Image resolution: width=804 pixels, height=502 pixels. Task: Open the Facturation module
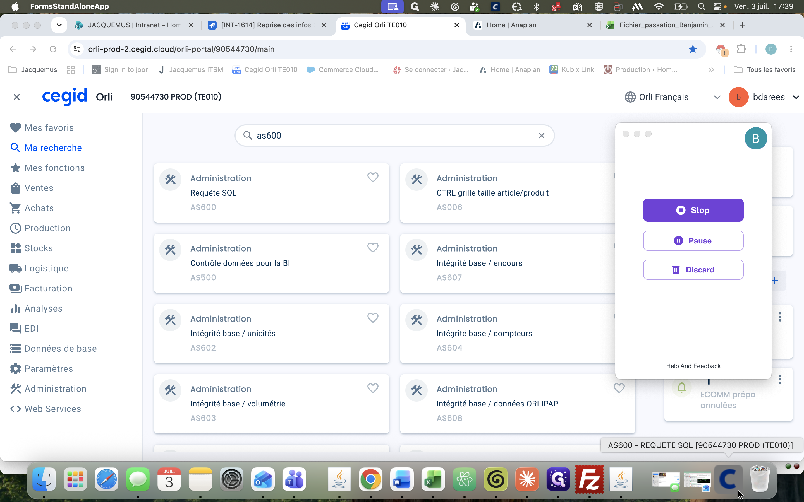click(41, 289)
